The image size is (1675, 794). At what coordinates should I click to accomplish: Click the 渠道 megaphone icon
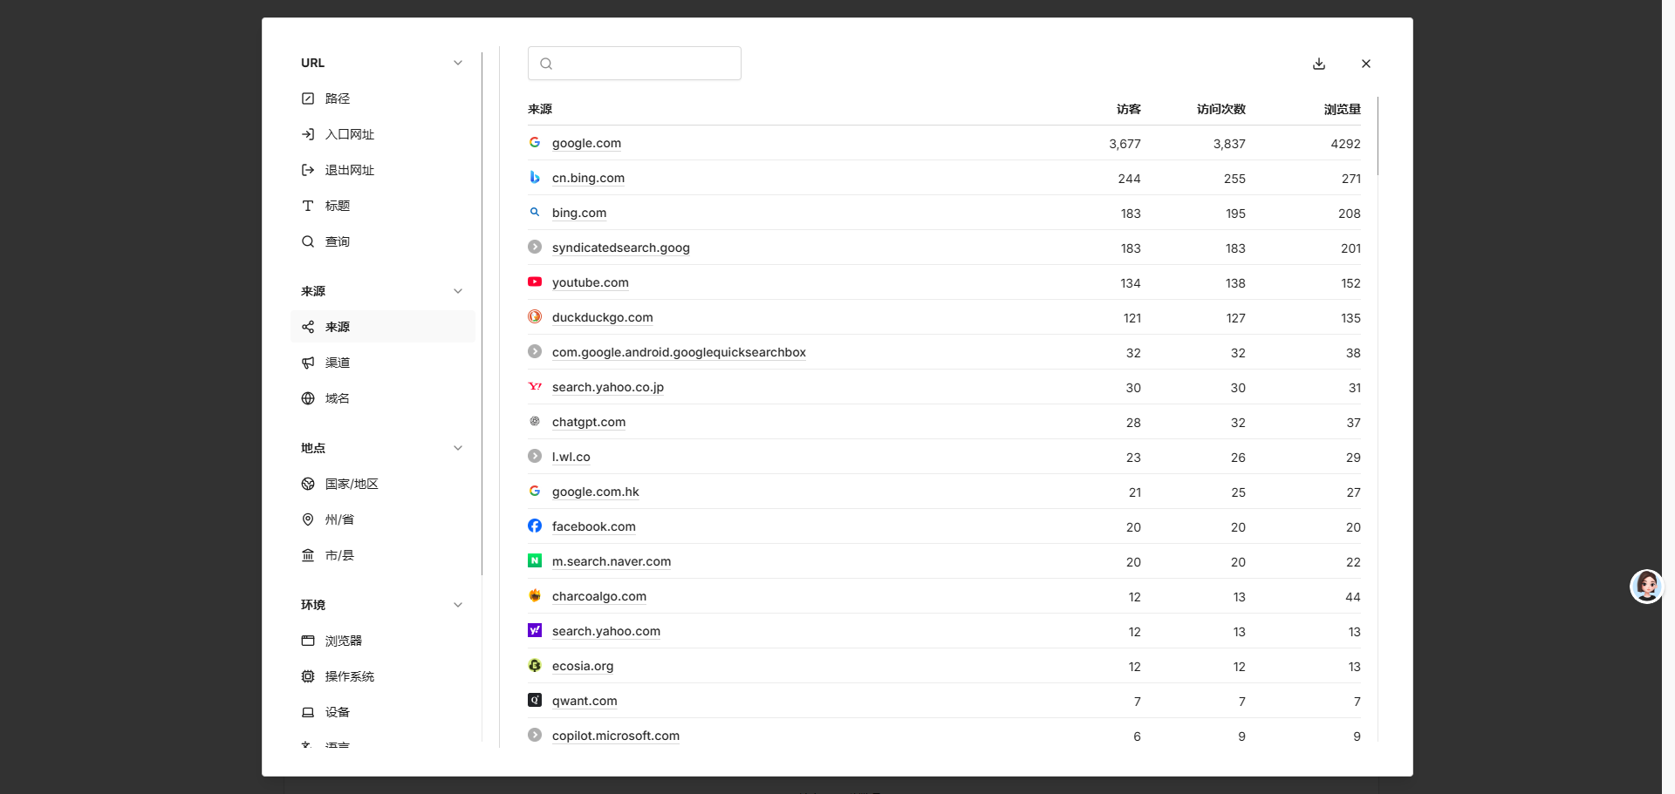point(308,363)
